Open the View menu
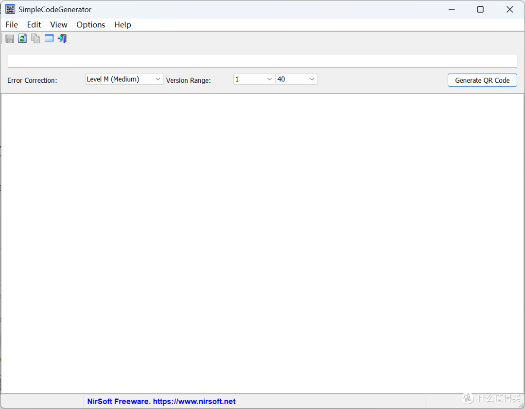Viewport: 525px width, 409px height. [x=59, y=25]
